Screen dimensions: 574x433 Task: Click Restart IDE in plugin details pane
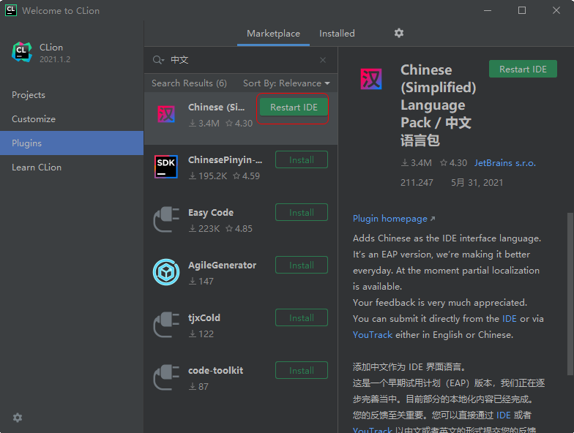(x=523, y=69)
